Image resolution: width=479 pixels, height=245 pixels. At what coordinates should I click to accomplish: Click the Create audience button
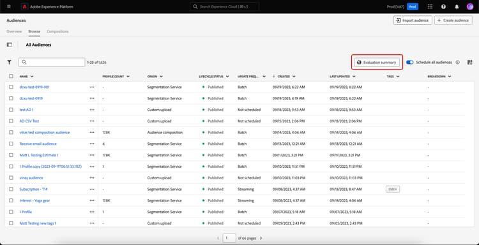(453, 20)
